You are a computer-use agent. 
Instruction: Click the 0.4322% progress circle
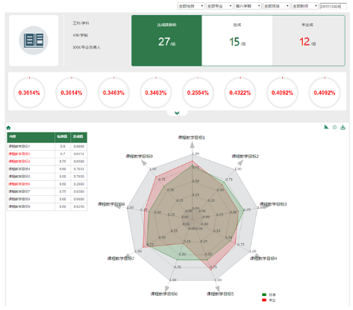240,92
